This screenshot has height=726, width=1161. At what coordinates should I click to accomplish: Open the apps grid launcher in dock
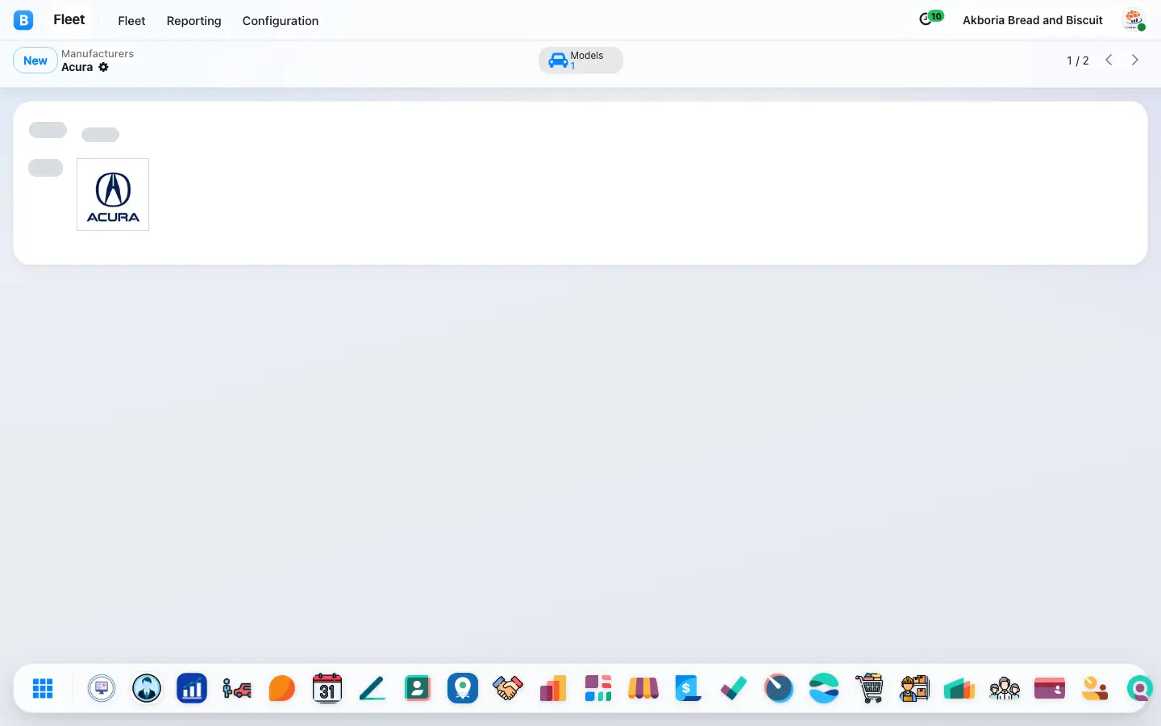[x=43, y=688]
